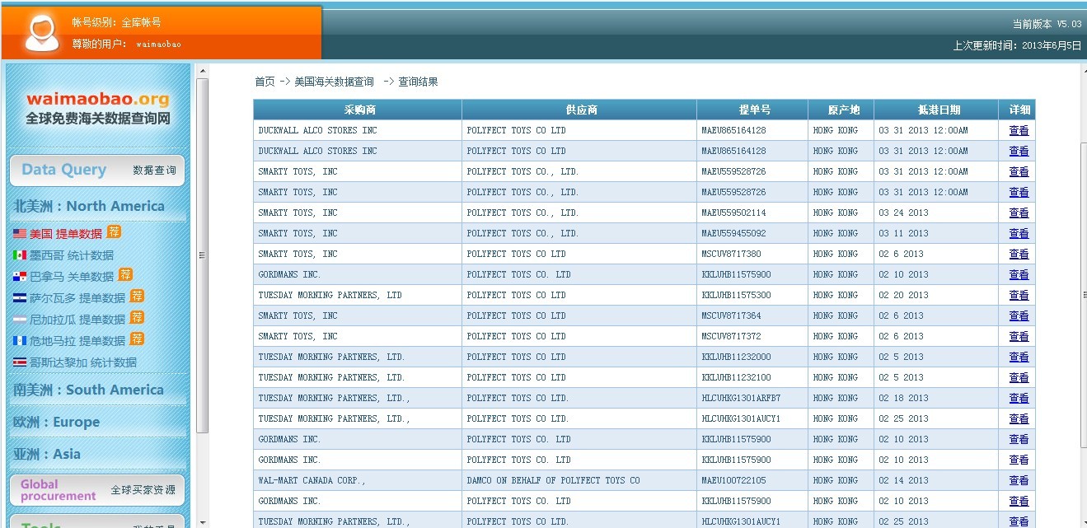This screenshot has width=1087, height=528.
Task: Click the Panama flag icon
Action: (20, 277)
